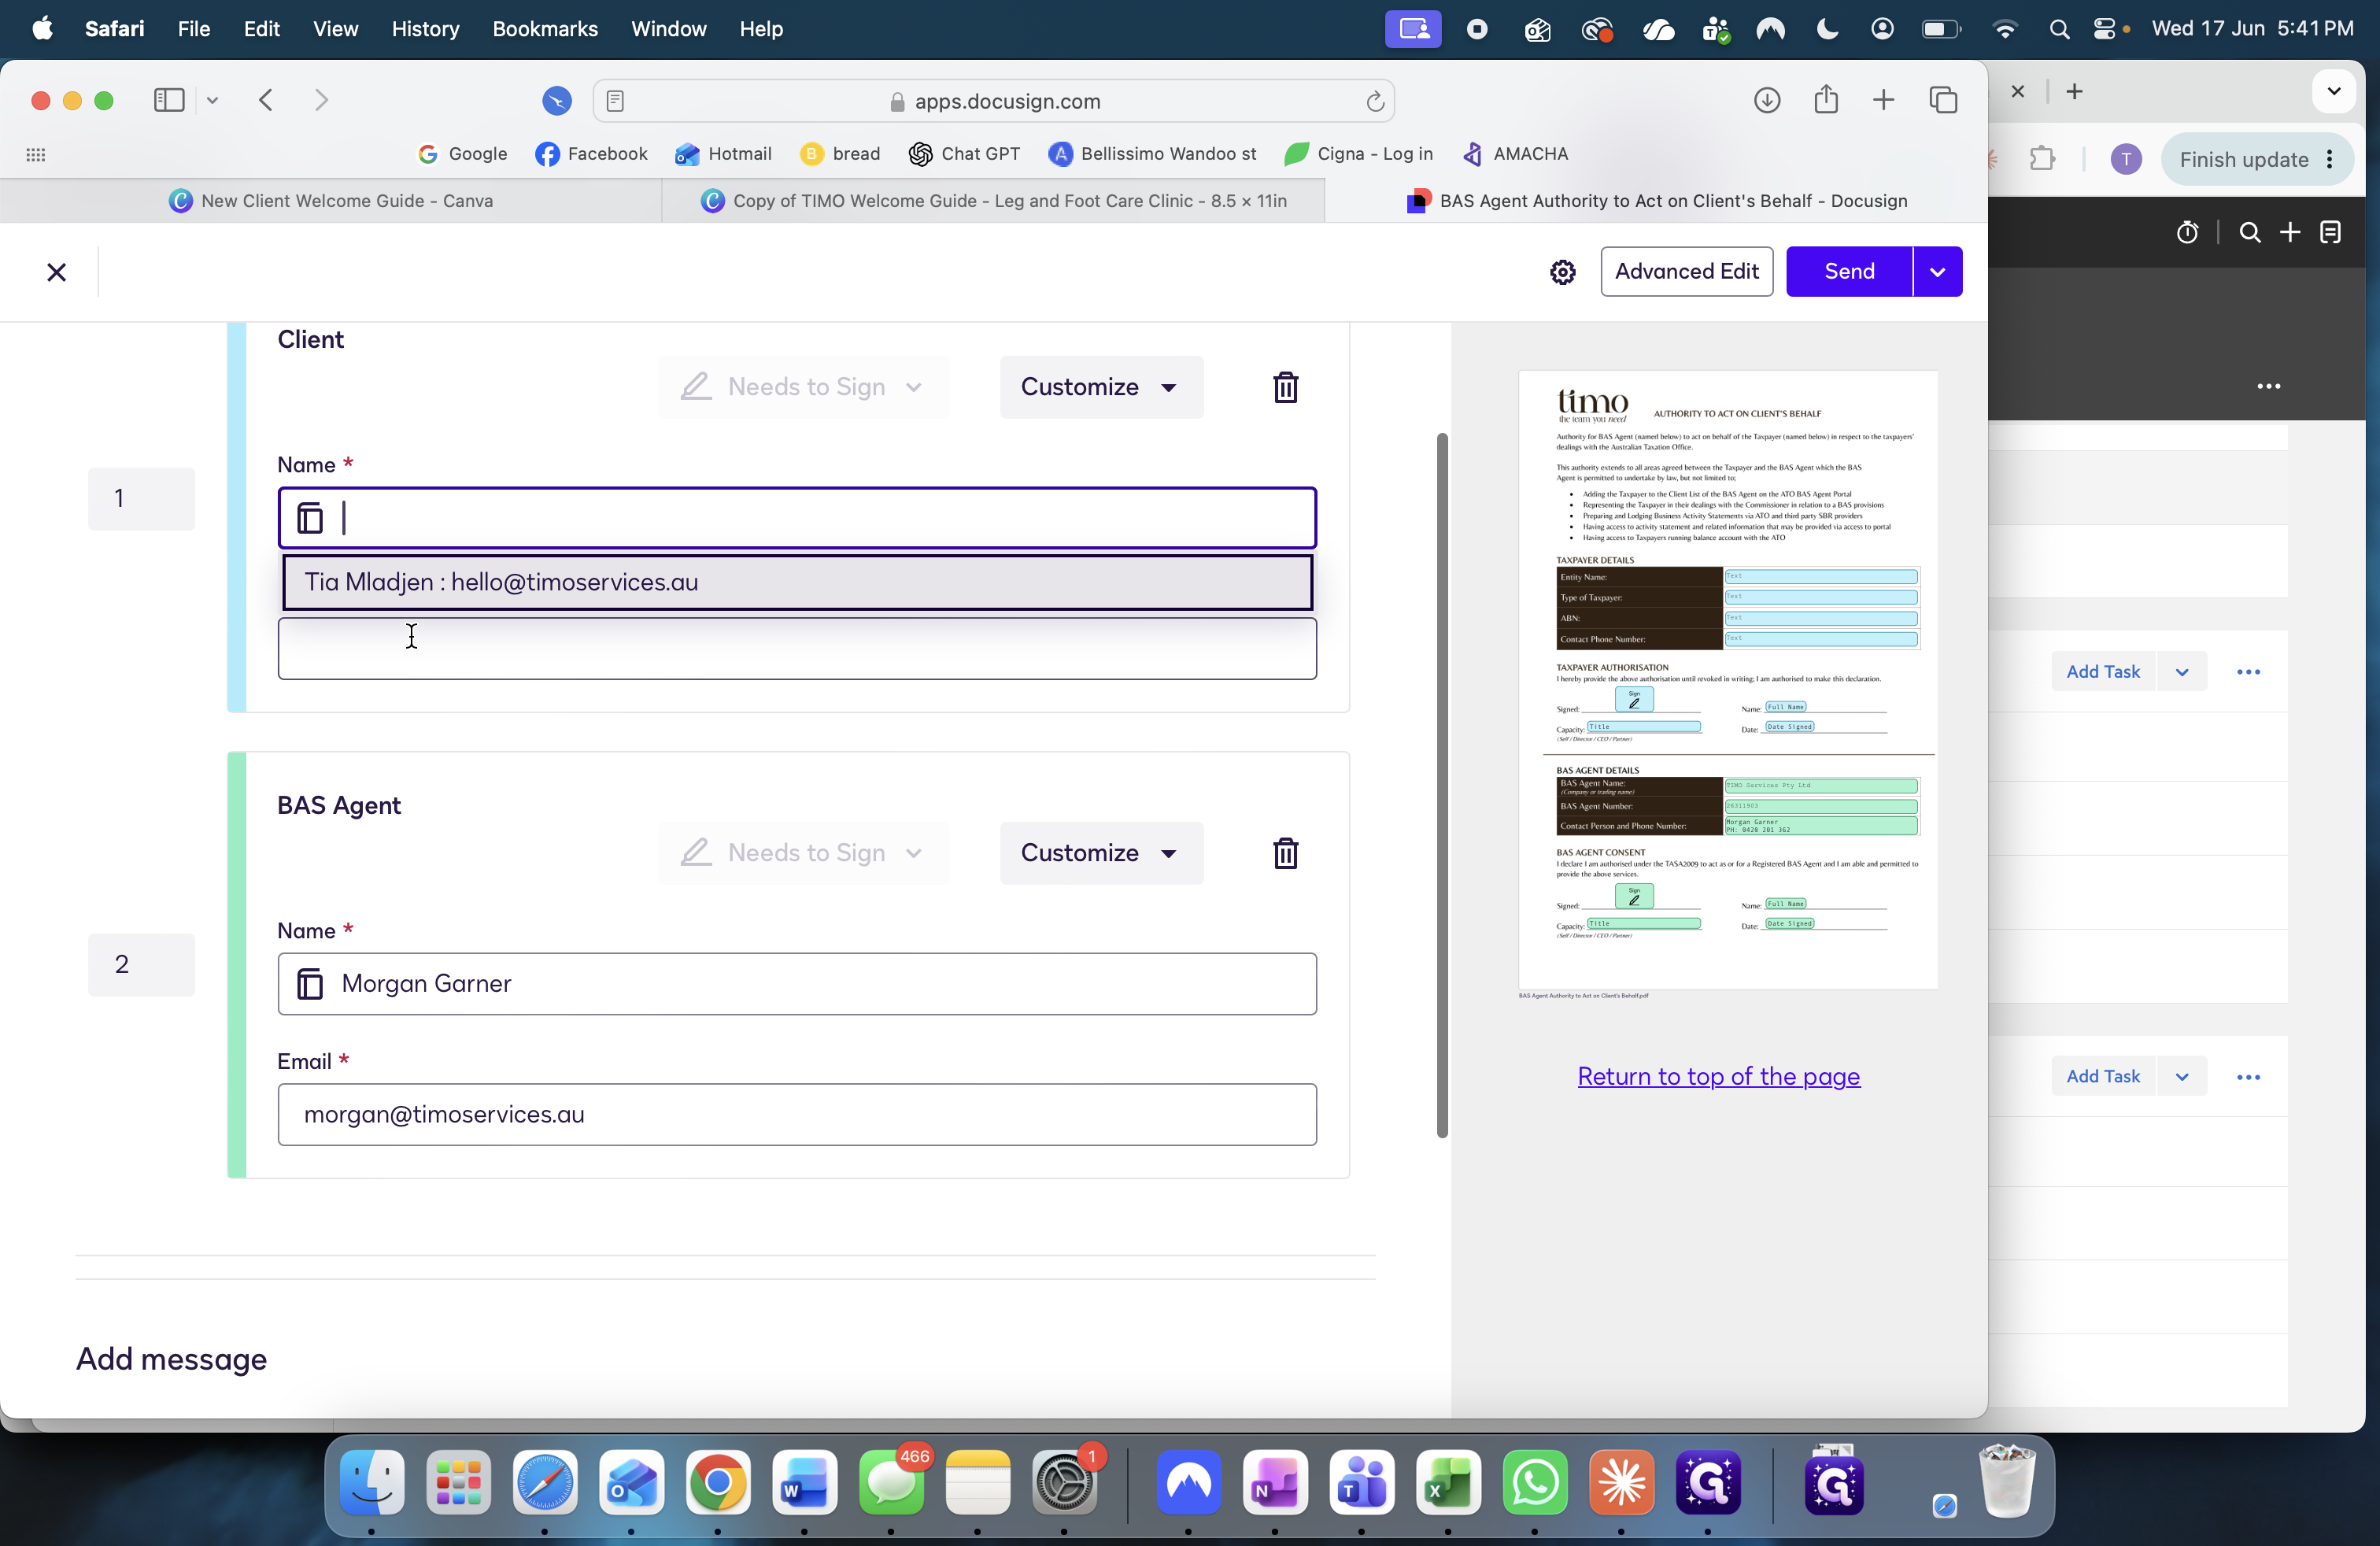The image size is (2380, 1546).
Task: Click the BAS Agent Name field with Morgan Garner
Action: 797,984
